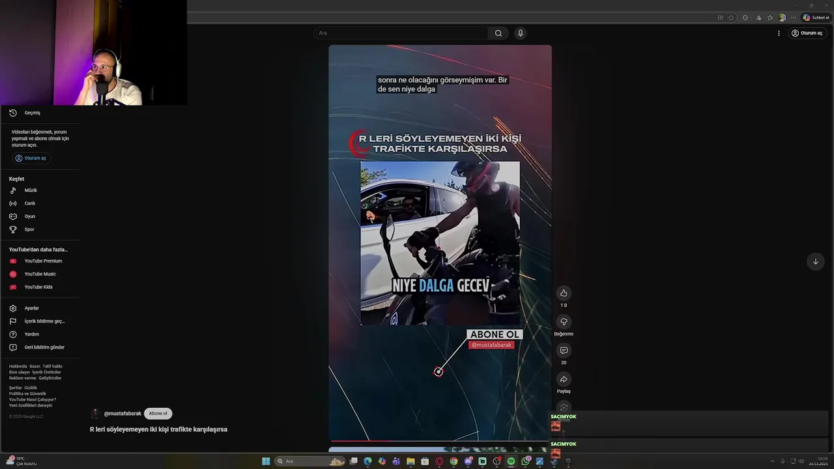Show hidden system tray icons chevron
834x469 pixels.
tap(772, 461)
